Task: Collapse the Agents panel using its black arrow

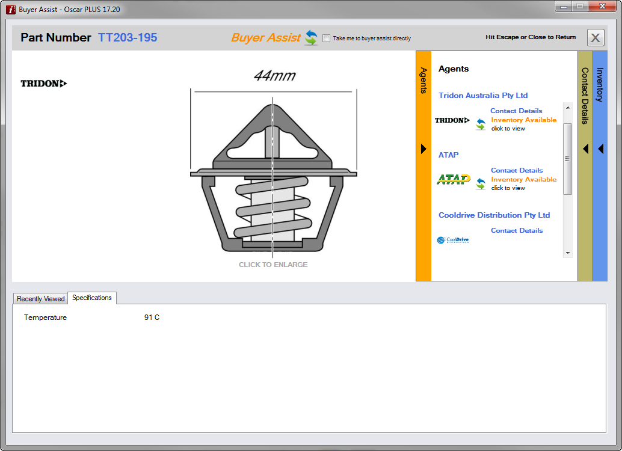Action: 423,149
